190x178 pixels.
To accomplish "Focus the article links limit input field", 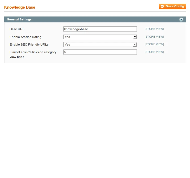I will pos(100,52).
